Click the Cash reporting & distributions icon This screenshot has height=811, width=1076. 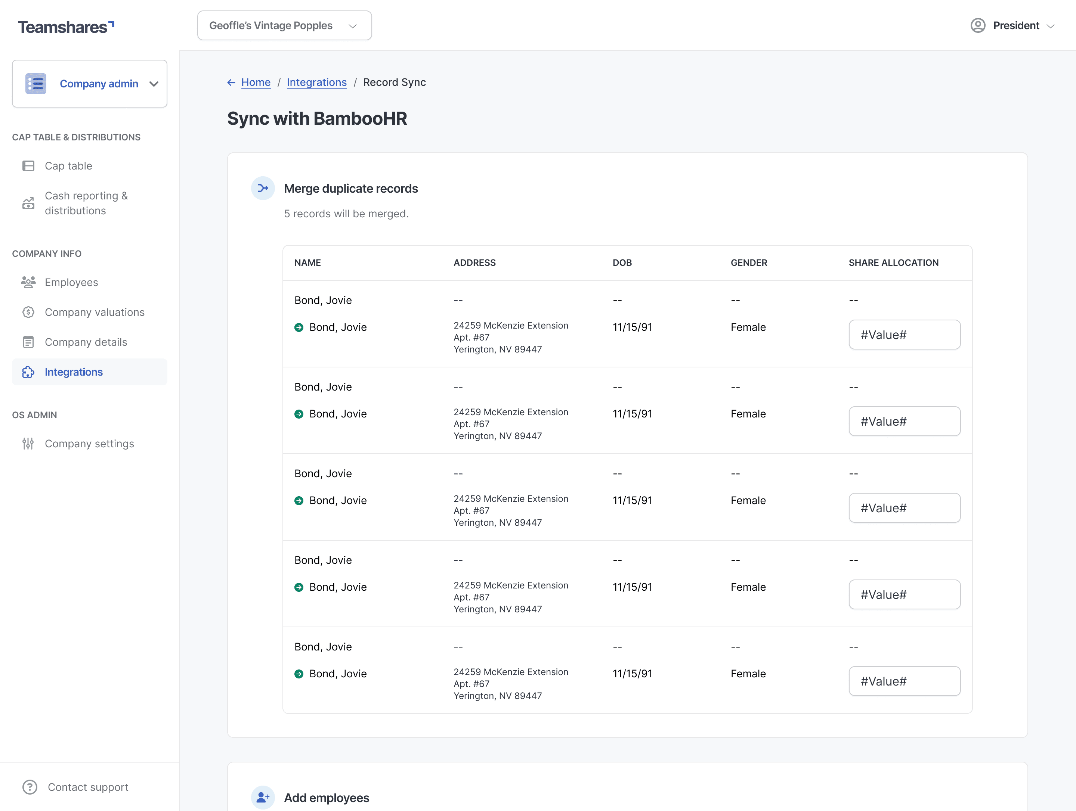(28, 203)
